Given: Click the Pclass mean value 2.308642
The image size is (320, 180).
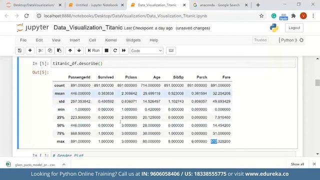Looking at the screenshot, I should [x=129, y=93].
